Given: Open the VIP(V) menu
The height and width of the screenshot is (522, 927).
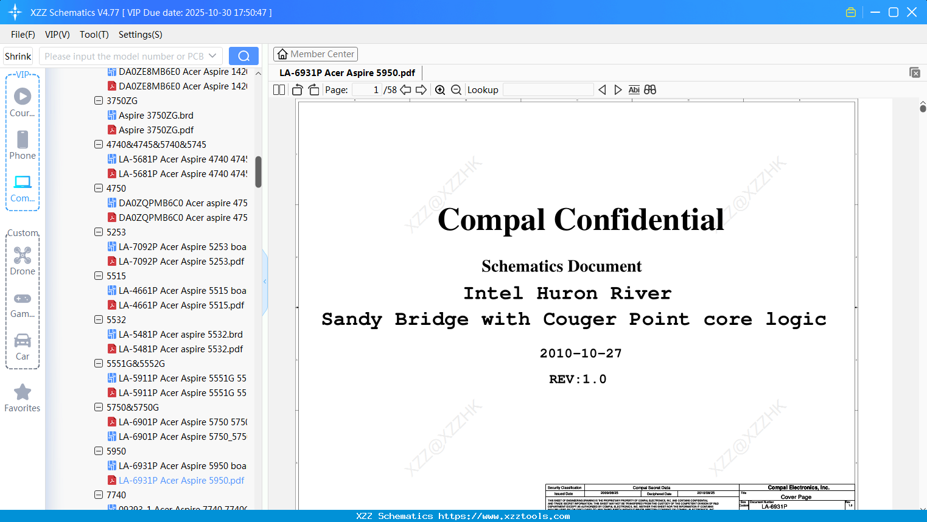Looking at the screenshot, I should 57,35.
